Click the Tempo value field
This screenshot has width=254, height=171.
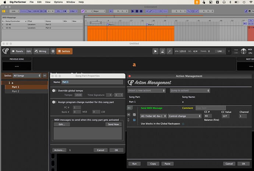[x=78, y=95]
